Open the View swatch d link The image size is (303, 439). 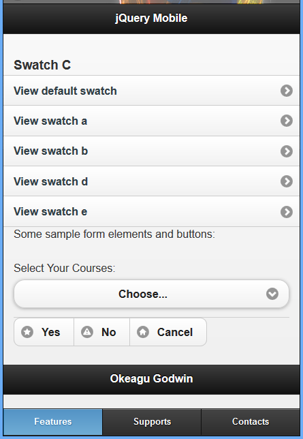(151, 181)
